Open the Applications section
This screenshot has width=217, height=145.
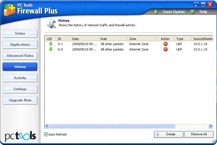coord(20,44)
